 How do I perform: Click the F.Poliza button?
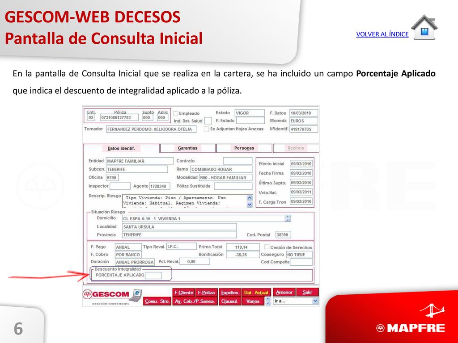(x=206, y=292)
